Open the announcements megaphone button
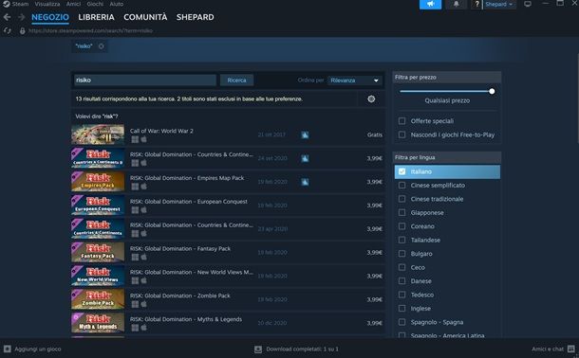The image size is (579, 358). 430,4
